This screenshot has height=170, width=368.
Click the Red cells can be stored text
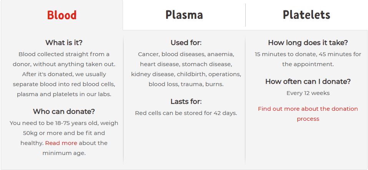click(x=186, y=113)
